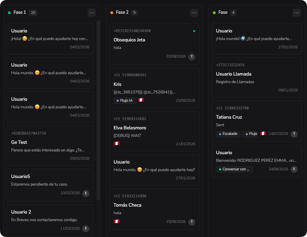Click the Fase 1 column scrollbar
The image size is (307, 237).
click(98, 110)
